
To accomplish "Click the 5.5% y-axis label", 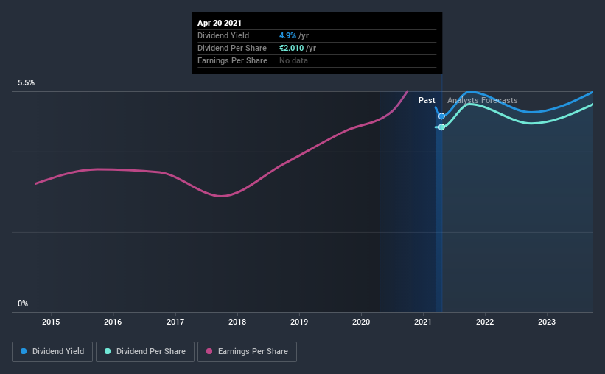I will [x=27, y=83].
